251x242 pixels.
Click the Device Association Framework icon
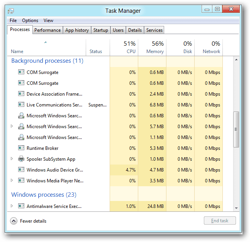[21, 94]
